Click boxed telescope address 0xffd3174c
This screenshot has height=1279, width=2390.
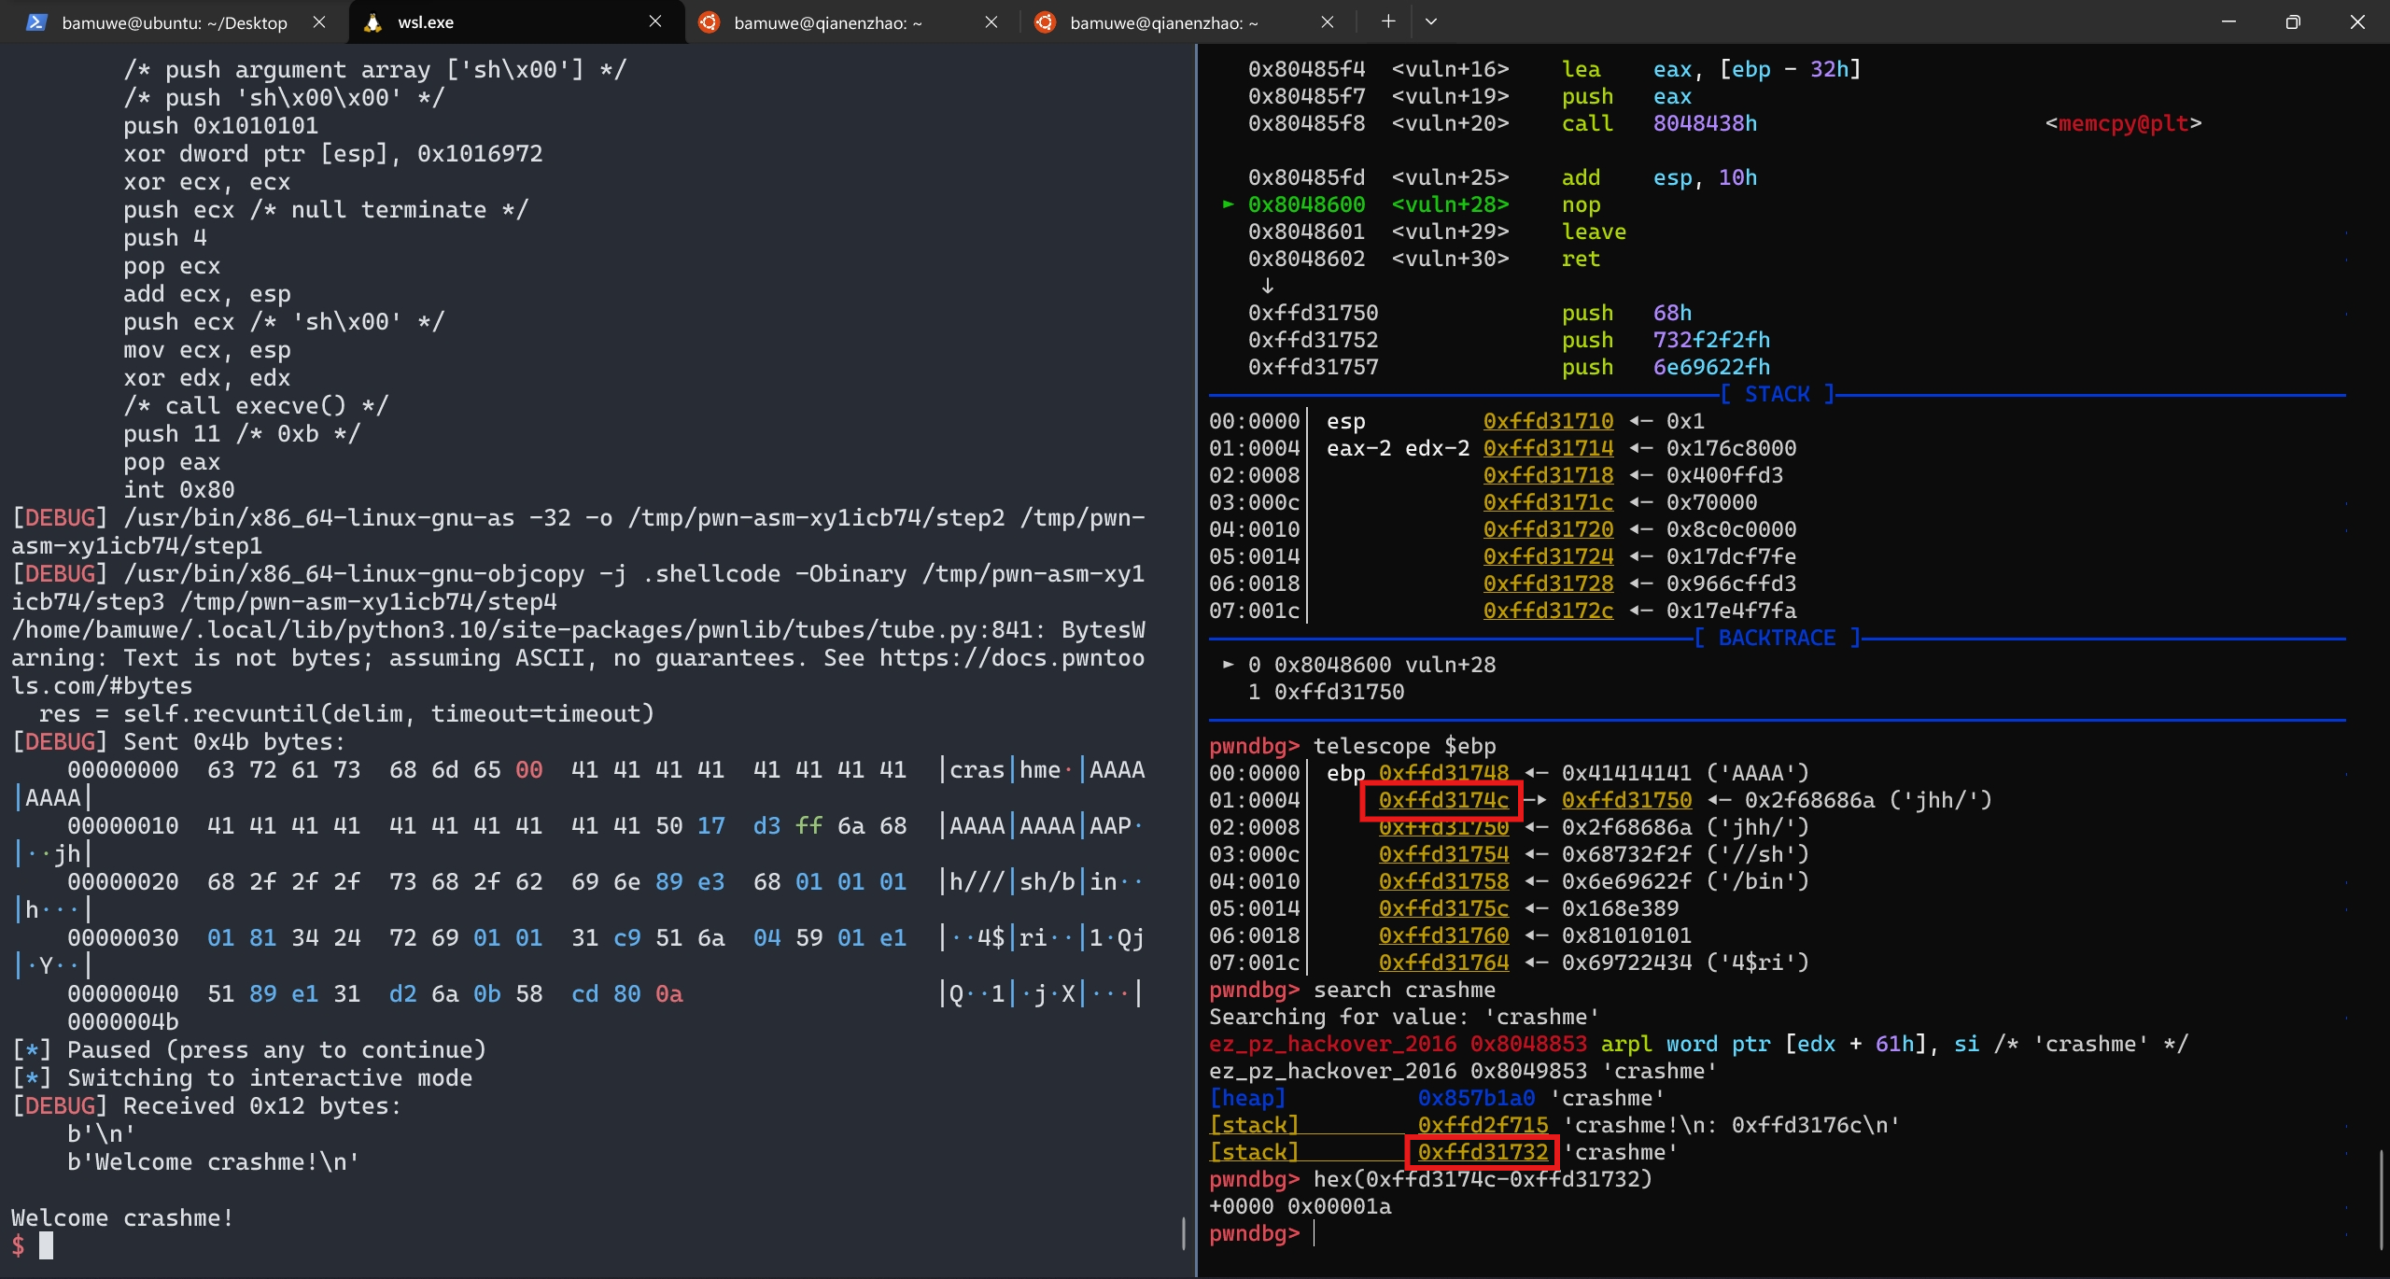point(1443,800)
